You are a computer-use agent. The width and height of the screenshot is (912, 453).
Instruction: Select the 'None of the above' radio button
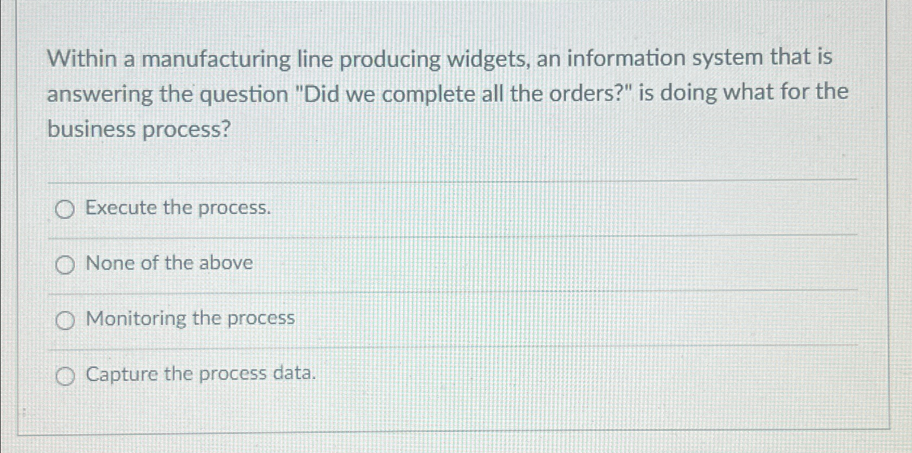coord(65,264)
